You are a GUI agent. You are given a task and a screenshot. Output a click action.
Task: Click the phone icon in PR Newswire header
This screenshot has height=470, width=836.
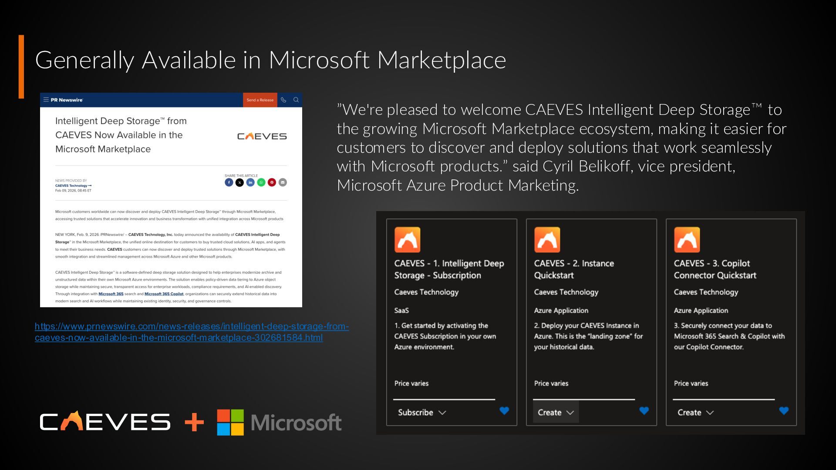point(283,100)
